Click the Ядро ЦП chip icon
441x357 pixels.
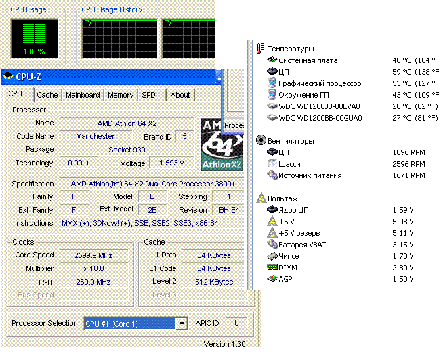coord(272,209)
